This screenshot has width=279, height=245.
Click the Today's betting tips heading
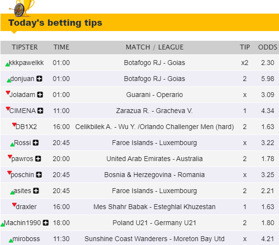coord(55,23)
